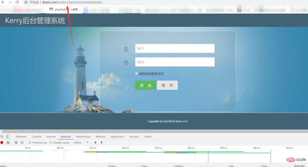Stop recording the network log
This screenshot has height=167, width=308.
[x=2, y=143]
